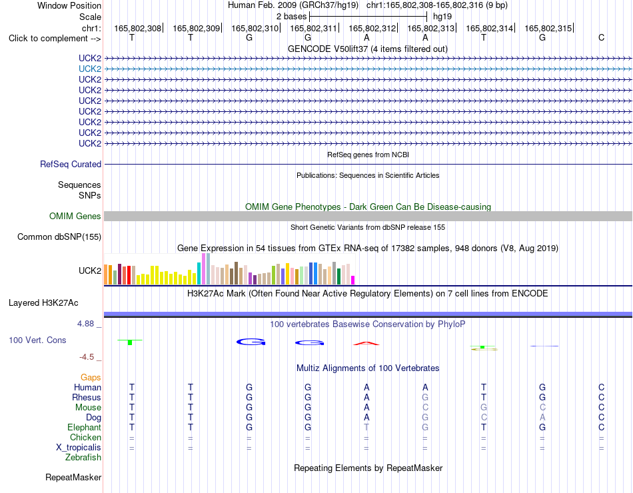Click the -4.5 PhyloP lower scale value

tap(87, 357)
